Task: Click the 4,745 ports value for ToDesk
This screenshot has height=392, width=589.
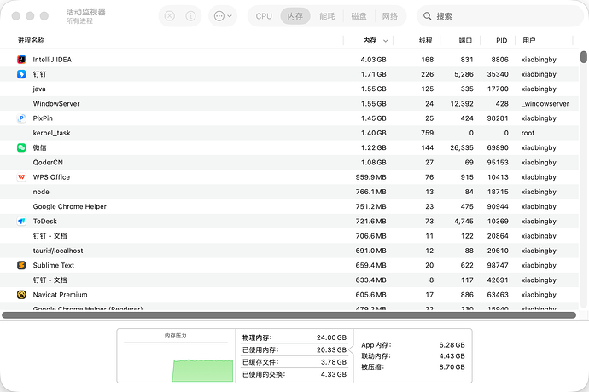Action: (x=464, y=221)
